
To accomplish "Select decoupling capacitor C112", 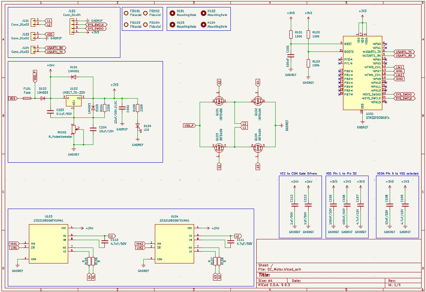I will [295, 205].
